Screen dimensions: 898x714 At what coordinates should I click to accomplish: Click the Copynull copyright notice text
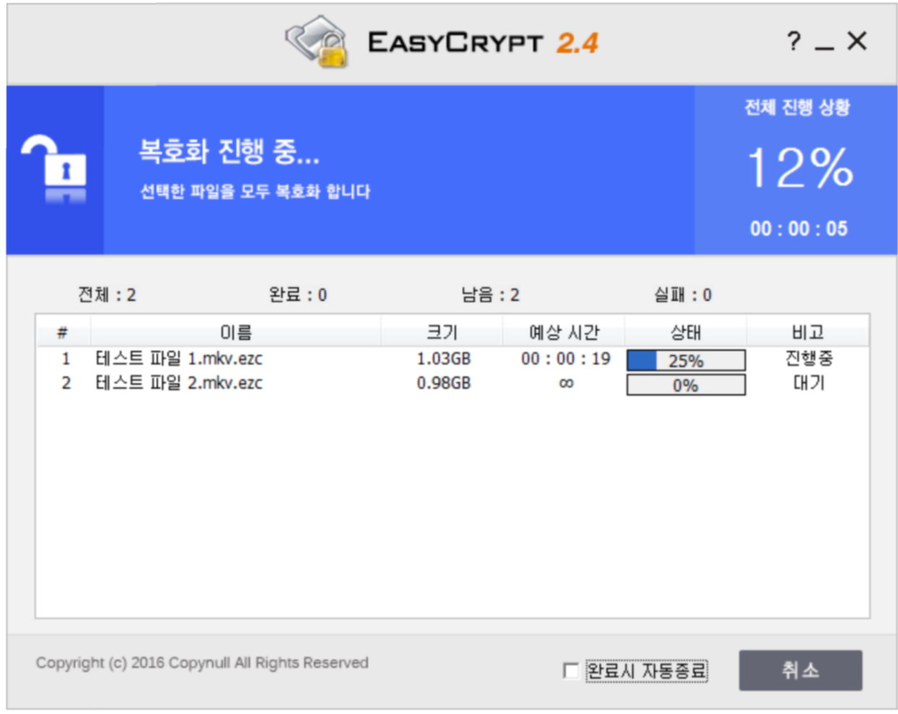202,663
